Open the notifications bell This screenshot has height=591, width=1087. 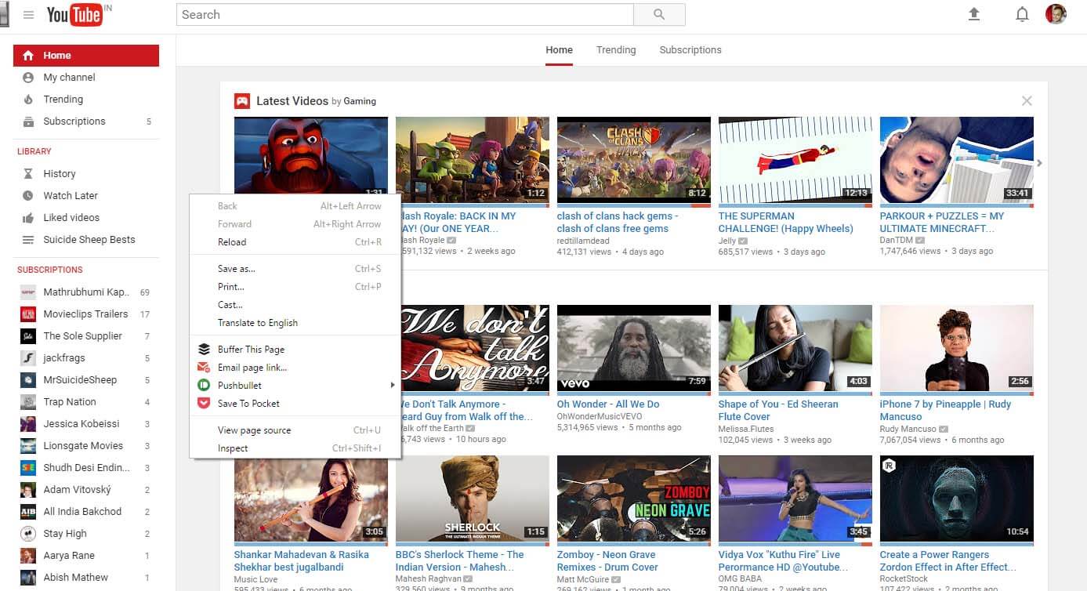tap(1022, 14)
